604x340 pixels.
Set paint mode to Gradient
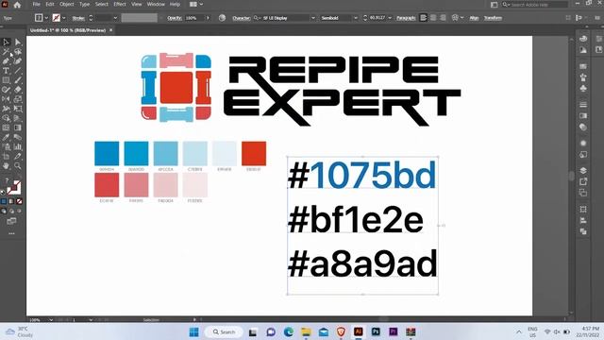coord(11,201)
